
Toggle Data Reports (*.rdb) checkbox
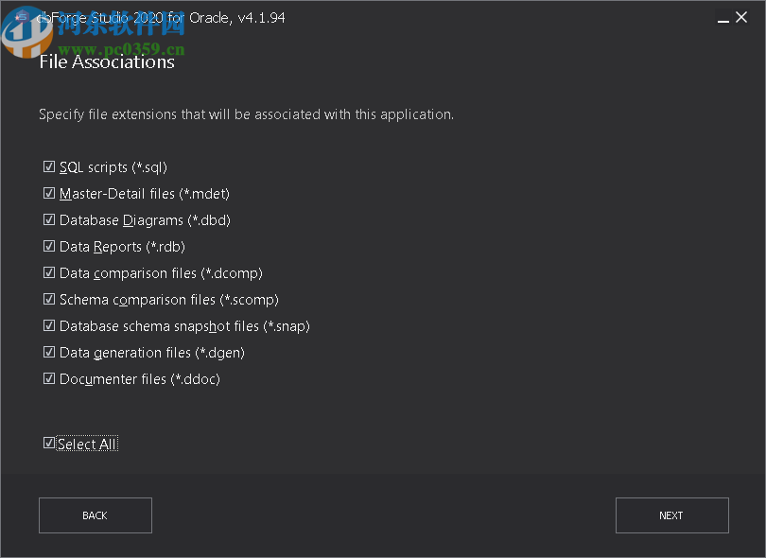[49, 246]
